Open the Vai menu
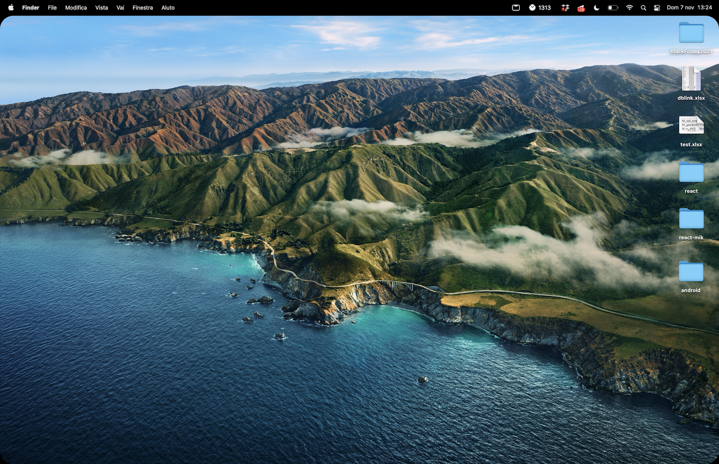This screenshot has height=464, width=719. pos(120,7)
